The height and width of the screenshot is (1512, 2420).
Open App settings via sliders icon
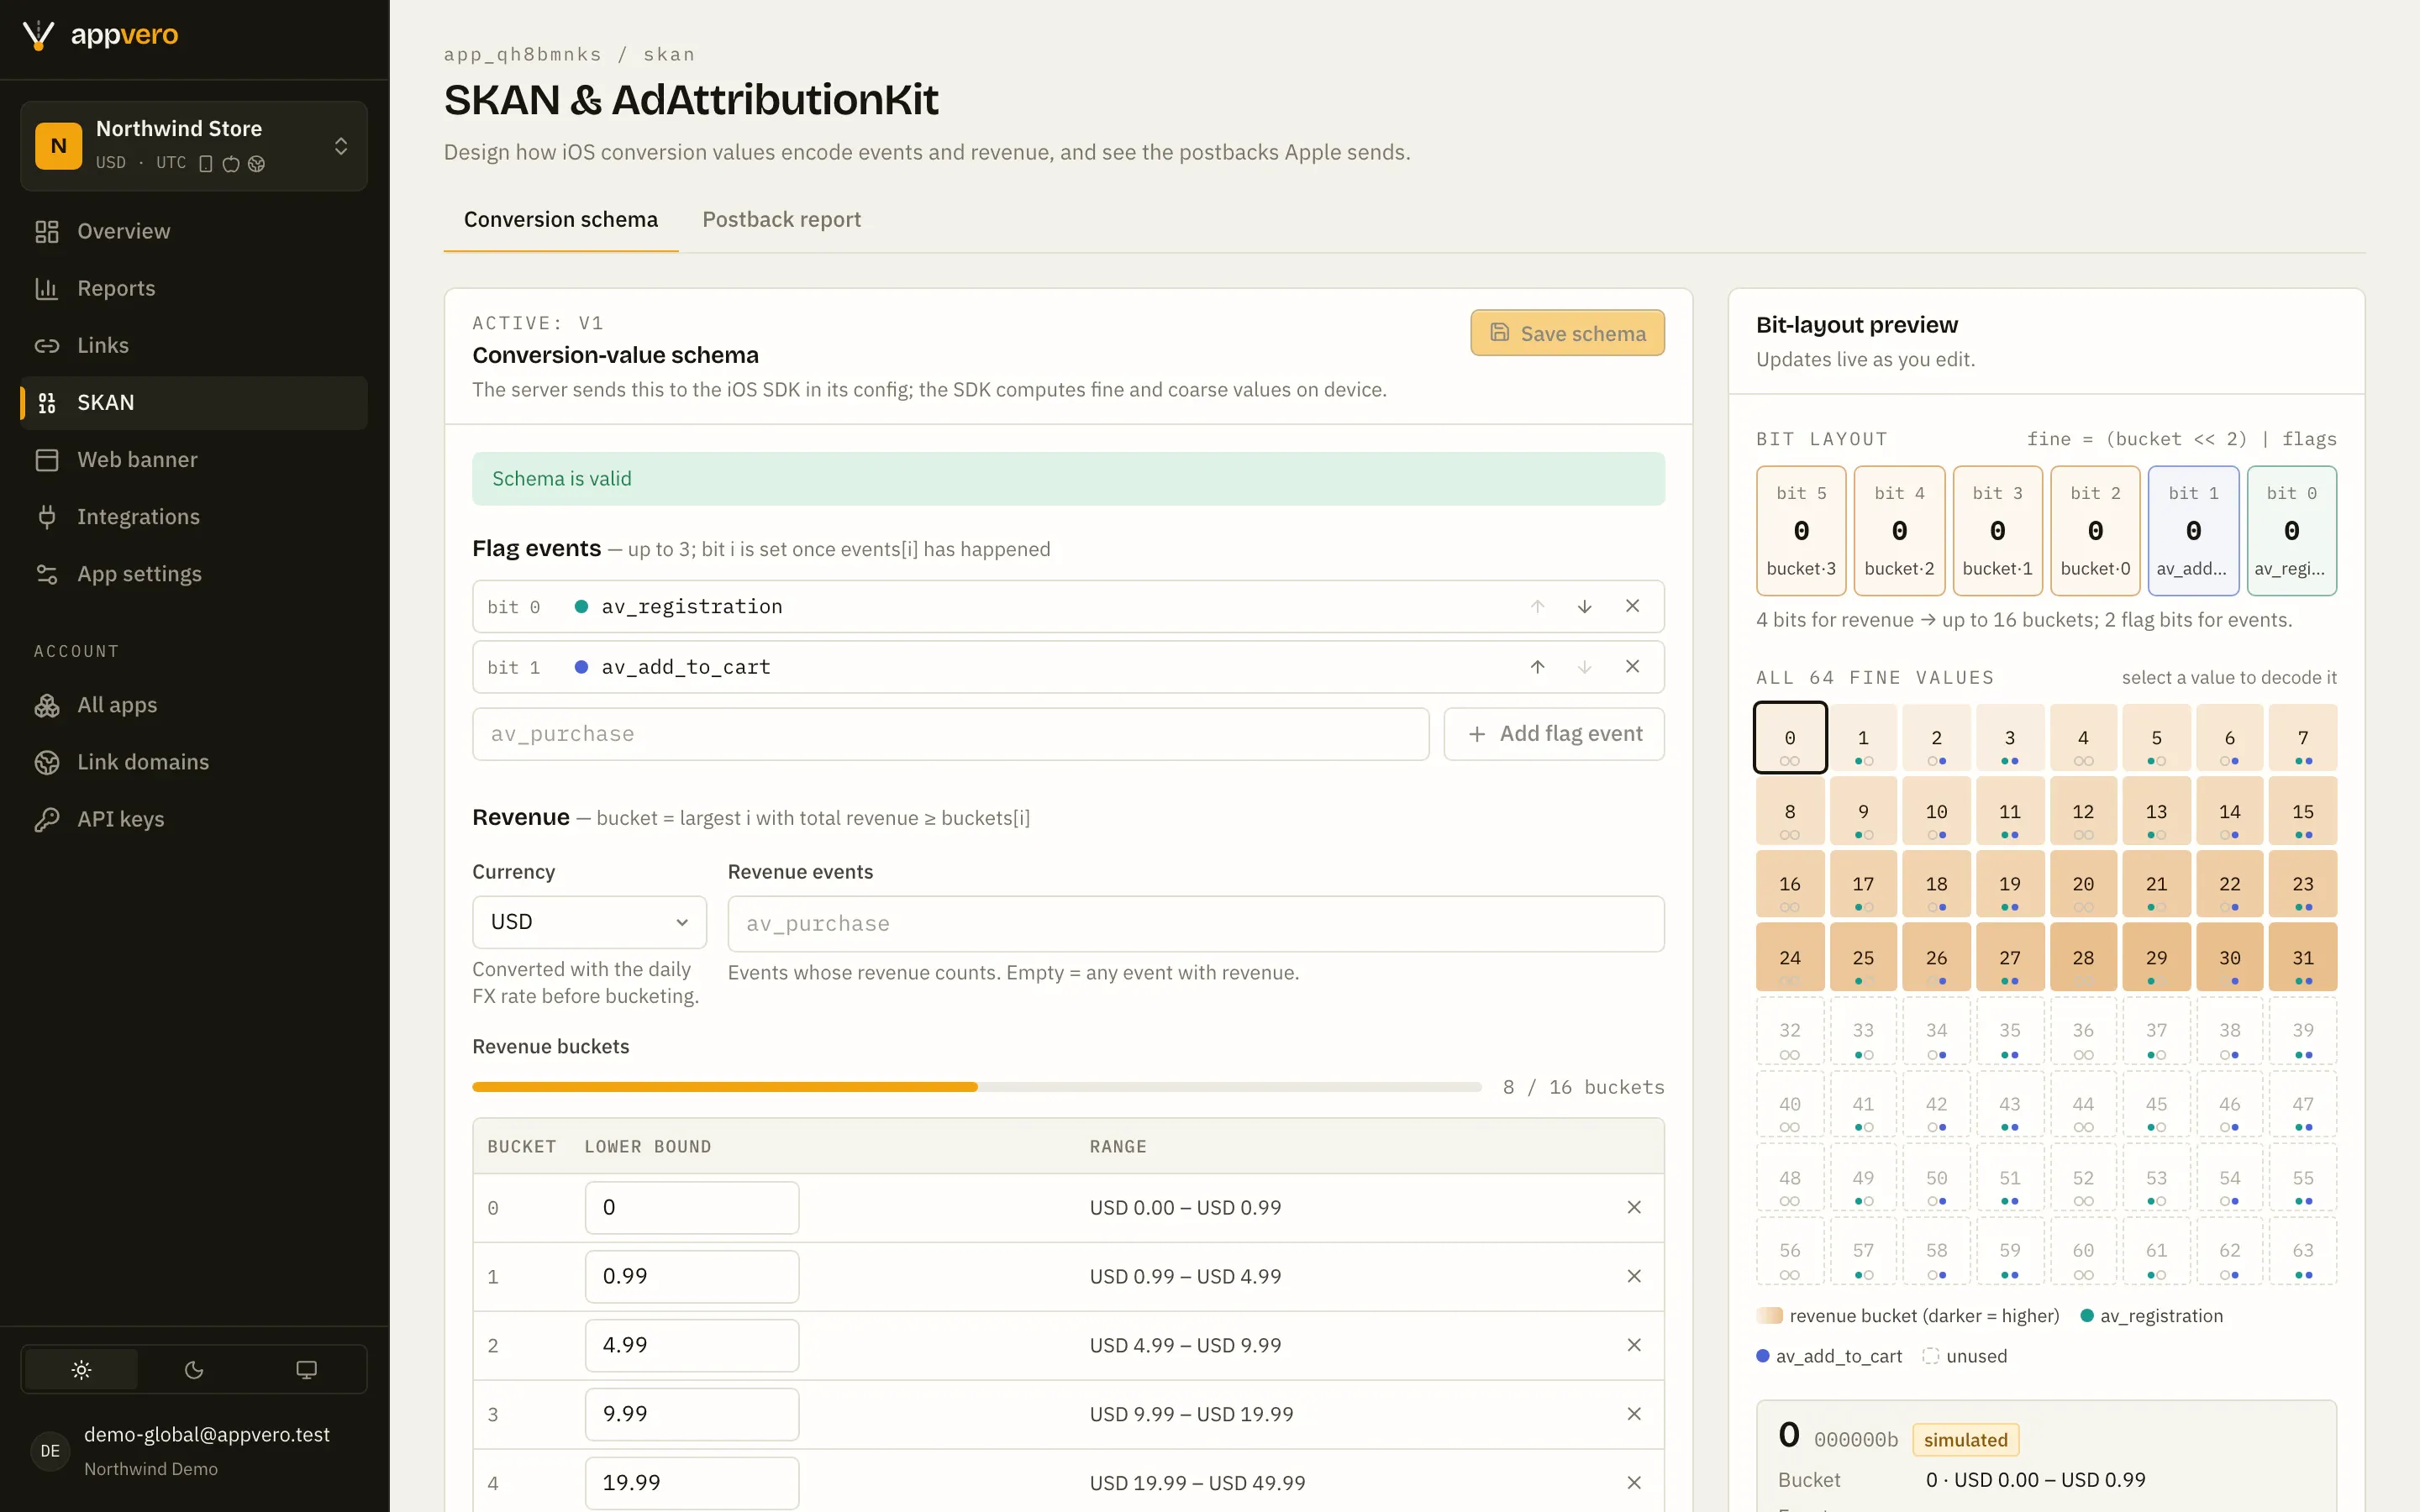pos(47,574)
